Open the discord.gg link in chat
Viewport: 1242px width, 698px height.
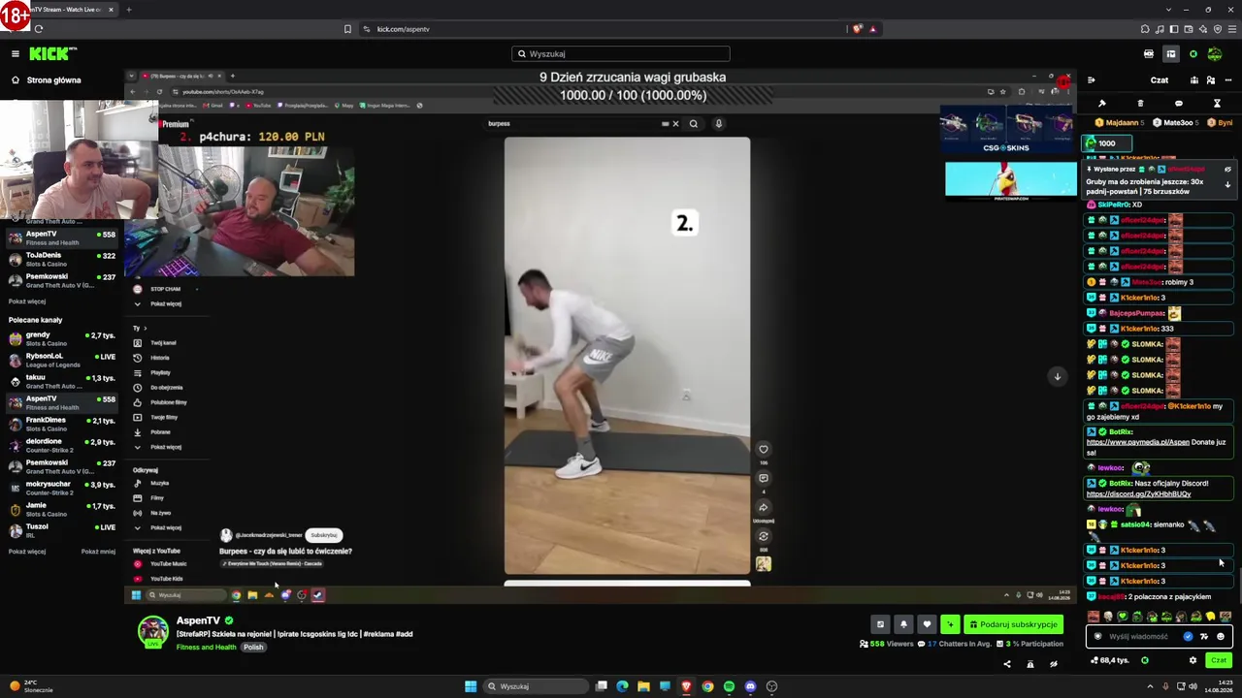[x=1138, y=494]
